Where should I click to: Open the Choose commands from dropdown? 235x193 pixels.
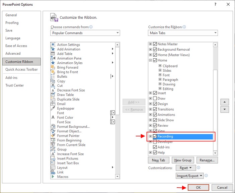coord(85,33)
